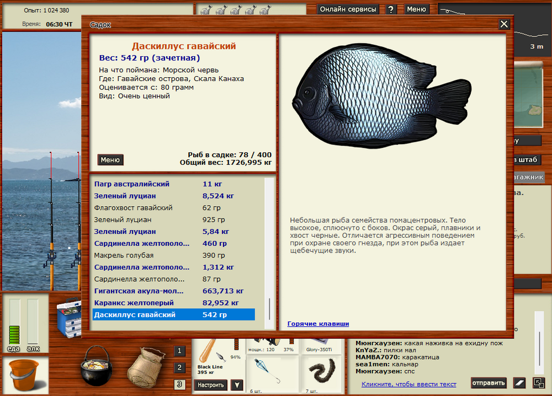Viewport: 552px width, 396px height.
Task: Click the отправить chat button
Action: (x=488, y=383)
